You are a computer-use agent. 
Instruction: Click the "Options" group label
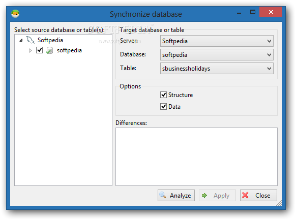point(130,86)
